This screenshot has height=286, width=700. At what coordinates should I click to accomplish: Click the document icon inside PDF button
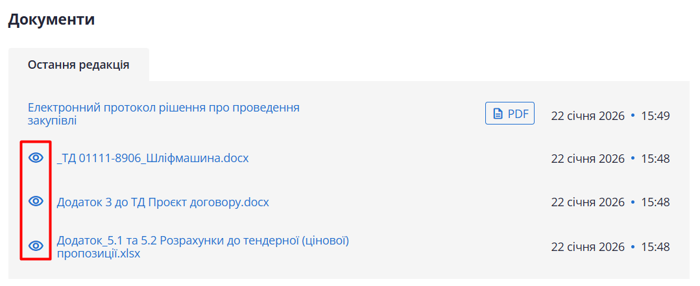click(498, 114)
